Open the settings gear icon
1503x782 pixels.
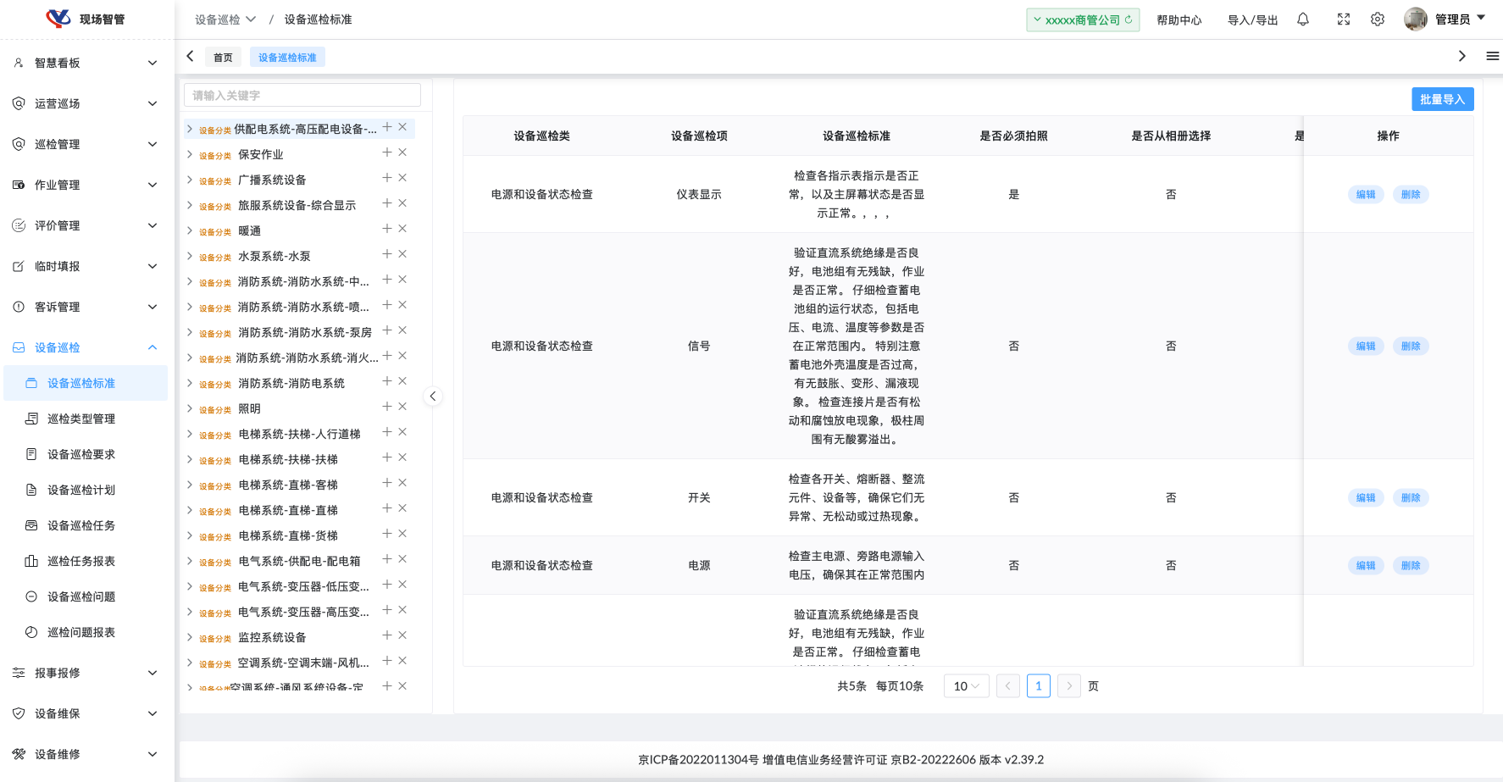[1378, 19]
